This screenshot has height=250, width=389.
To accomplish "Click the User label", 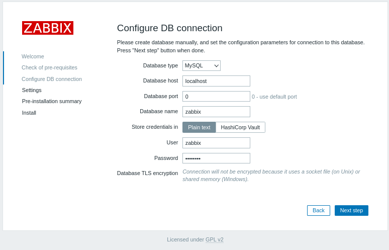I will [x=172, y=142].
